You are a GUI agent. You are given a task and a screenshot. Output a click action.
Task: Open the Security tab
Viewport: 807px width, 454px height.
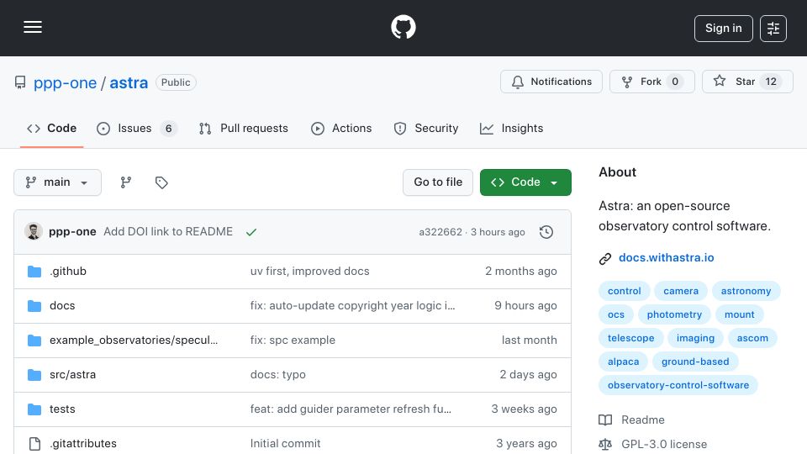[x=425, y=128]
